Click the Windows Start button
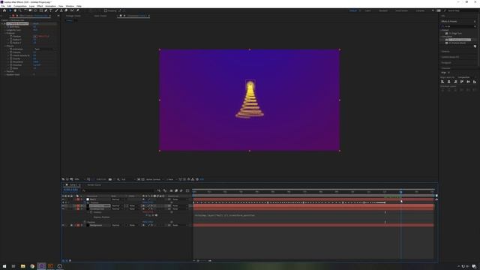This screenshot has width=480, height=270. [x=4, y=266]
